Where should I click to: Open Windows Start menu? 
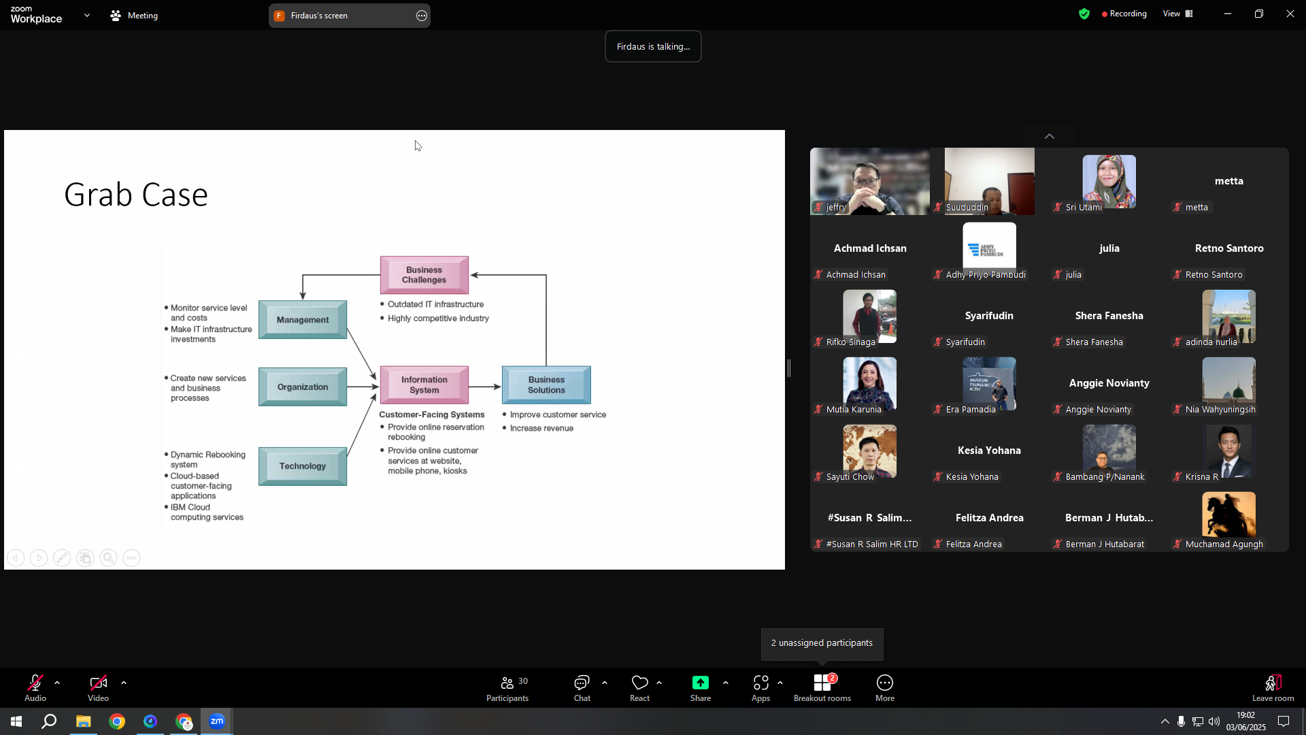click(x=16, y=721)
